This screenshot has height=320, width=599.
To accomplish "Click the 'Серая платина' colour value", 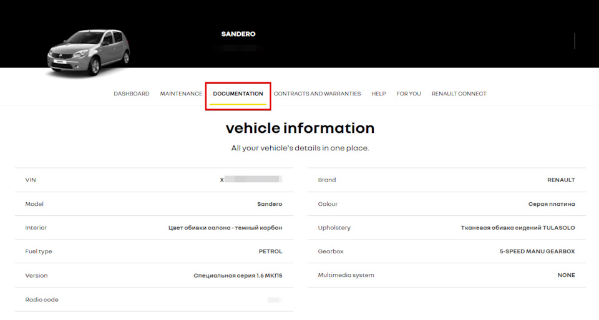I will click(552, 204).
